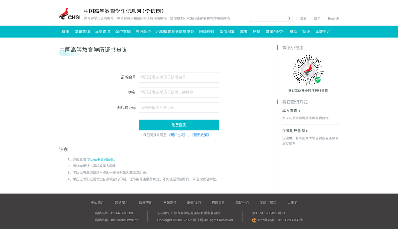This screenshot has height=229, width=398.
Task: Open 学信档案 in the navigation bar
Action: (x=227, y=32)
